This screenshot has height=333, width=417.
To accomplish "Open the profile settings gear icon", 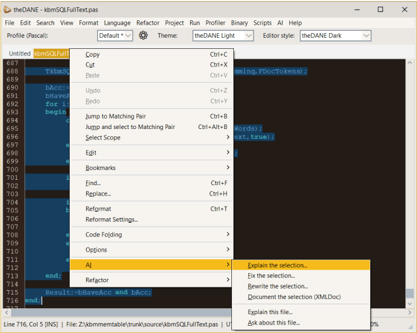I will [x=143, y=35].
